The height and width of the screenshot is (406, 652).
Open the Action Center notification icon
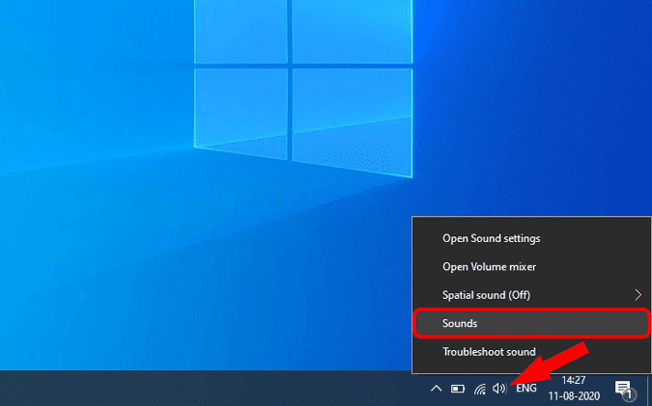[623, 388]
